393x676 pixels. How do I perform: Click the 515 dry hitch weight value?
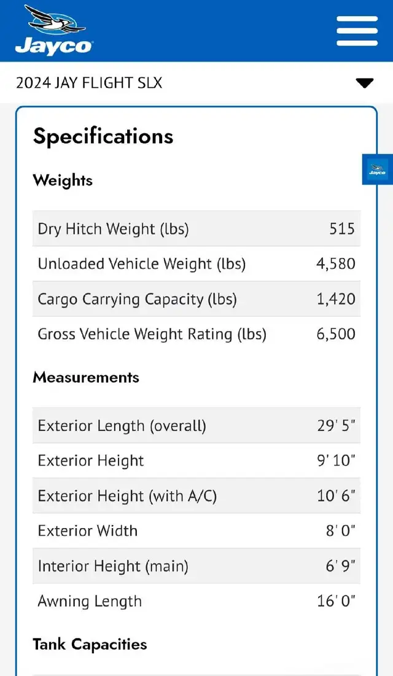click(x=342, y=228)
